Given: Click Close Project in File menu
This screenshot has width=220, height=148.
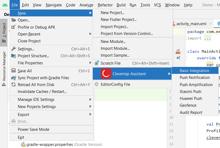Looking at the screenshot, I should point(51,41).
